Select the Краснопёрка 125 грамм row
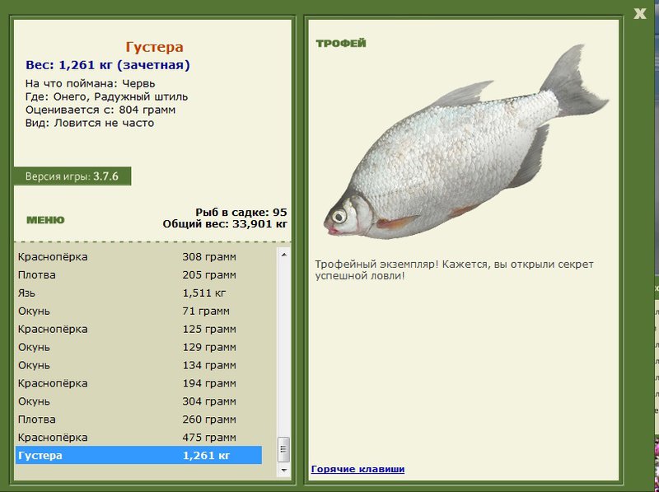The image size is (659, 492). (x=138, y=329)
